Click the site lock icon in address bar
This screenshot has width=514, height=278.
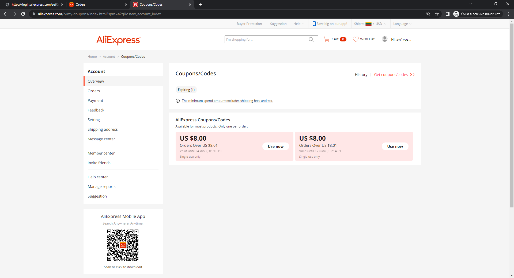(33, 14)
